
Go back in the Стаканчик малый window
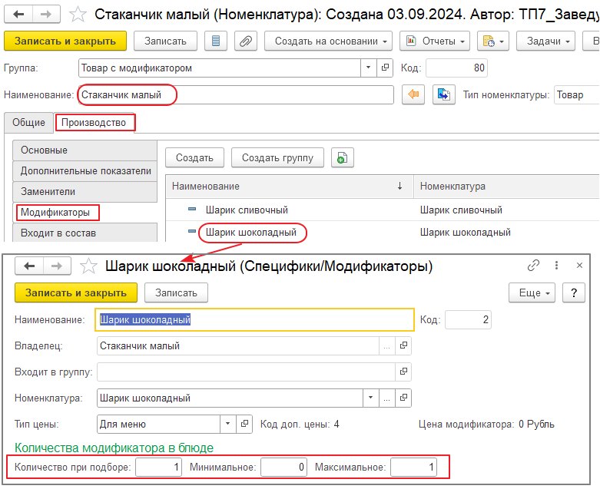pyautogui.click(x=18, y=15)
